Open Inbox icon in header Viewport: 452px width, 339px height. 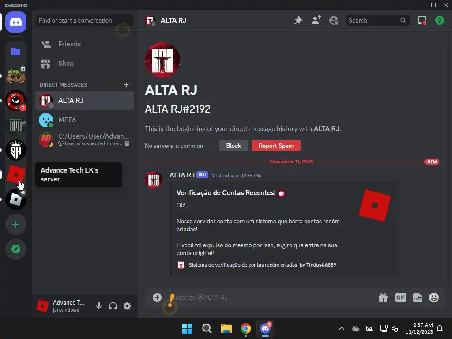point(422,20)
